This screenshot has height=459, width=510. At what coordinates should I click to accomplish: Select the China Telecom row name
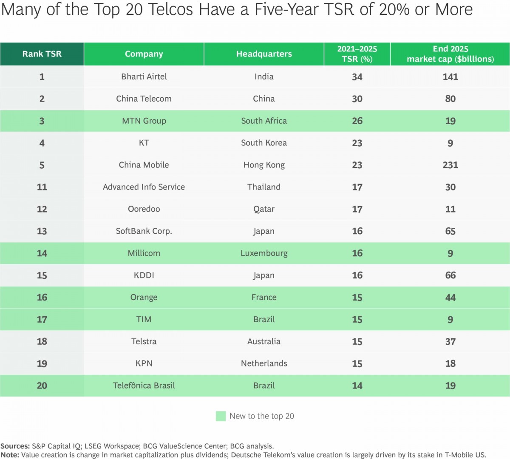pos(144,99)
